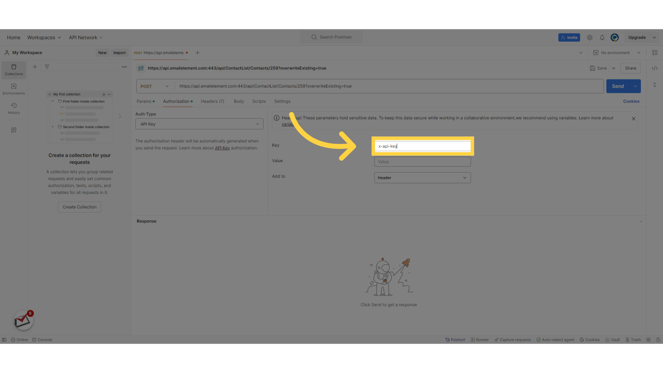Open the three-dot options in collections sidebar
The width and height of the screenshot is (663, 373).
(124, 67)
